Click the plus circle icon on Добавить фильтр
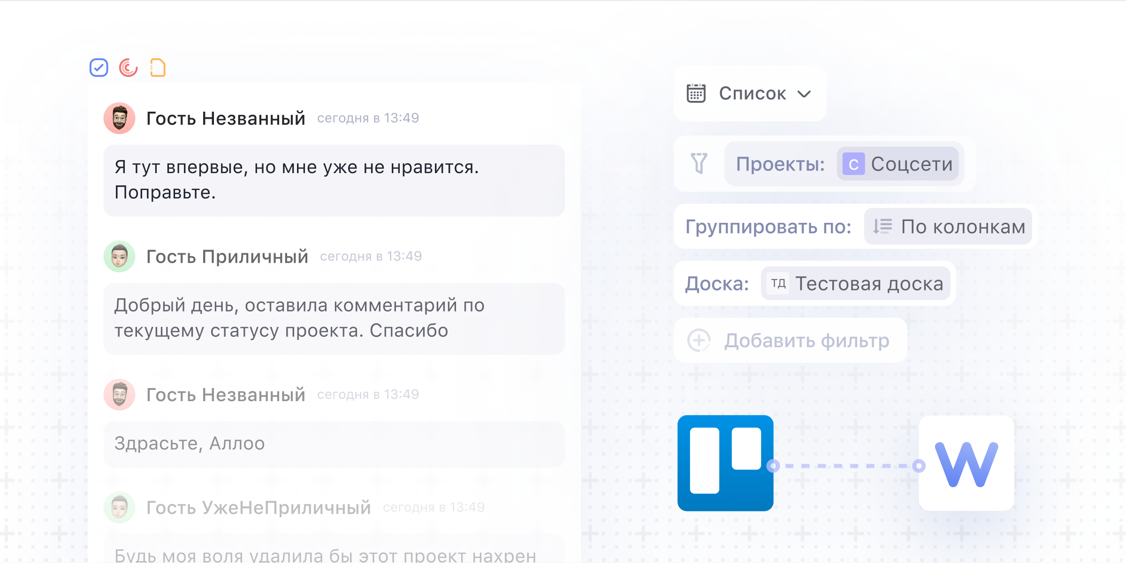The image size is (1126, 563). (699, 340)
